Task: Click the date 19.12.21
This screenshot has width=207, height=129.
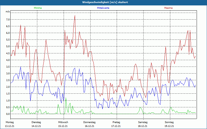Action: tap(169, 126)
